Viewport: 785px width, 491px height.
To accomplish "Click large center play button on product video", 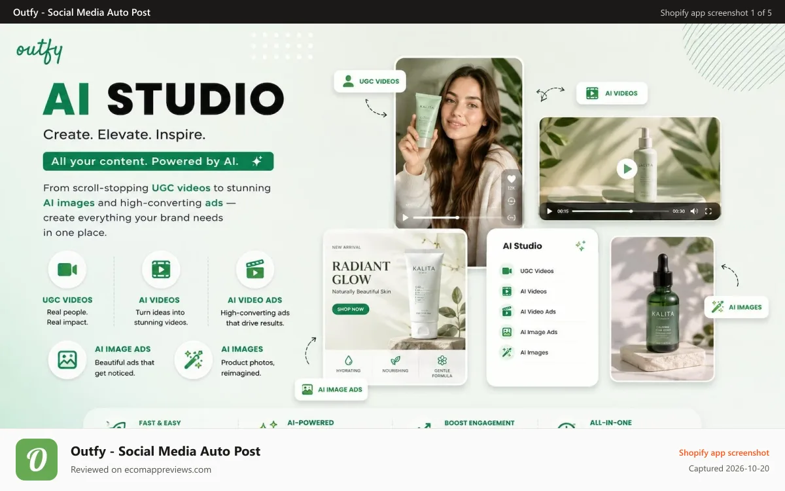I will 627,169.
